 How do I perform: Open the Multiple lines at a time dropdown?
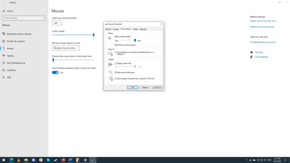[66, 48]
